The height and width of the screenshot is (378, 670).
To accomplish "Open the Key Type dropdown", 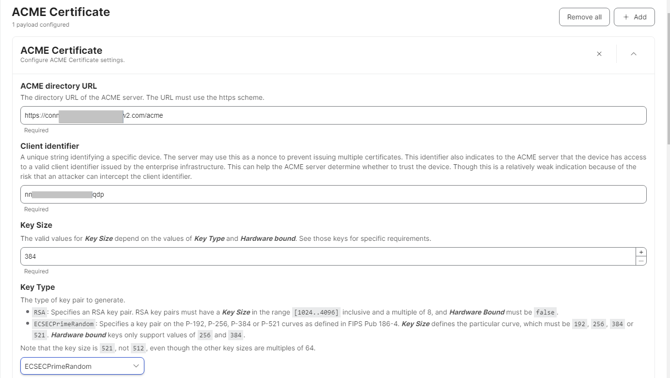I will point(82,366).
